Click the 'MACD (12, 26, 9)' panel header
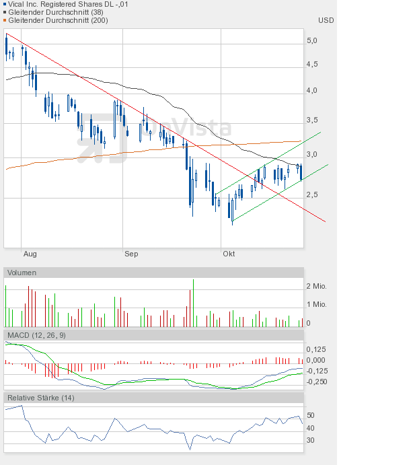The height and width of the screenshot is (465, 413). [153, 335]
